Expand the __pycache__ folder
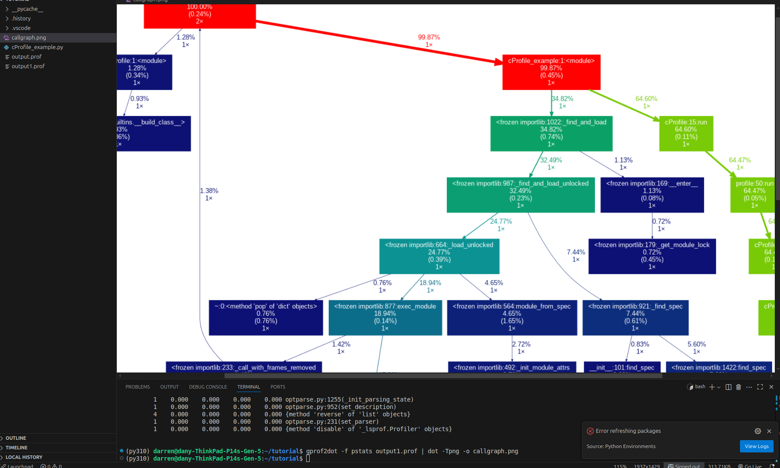This screenshot has height=468, width=780. coord(27,9)
